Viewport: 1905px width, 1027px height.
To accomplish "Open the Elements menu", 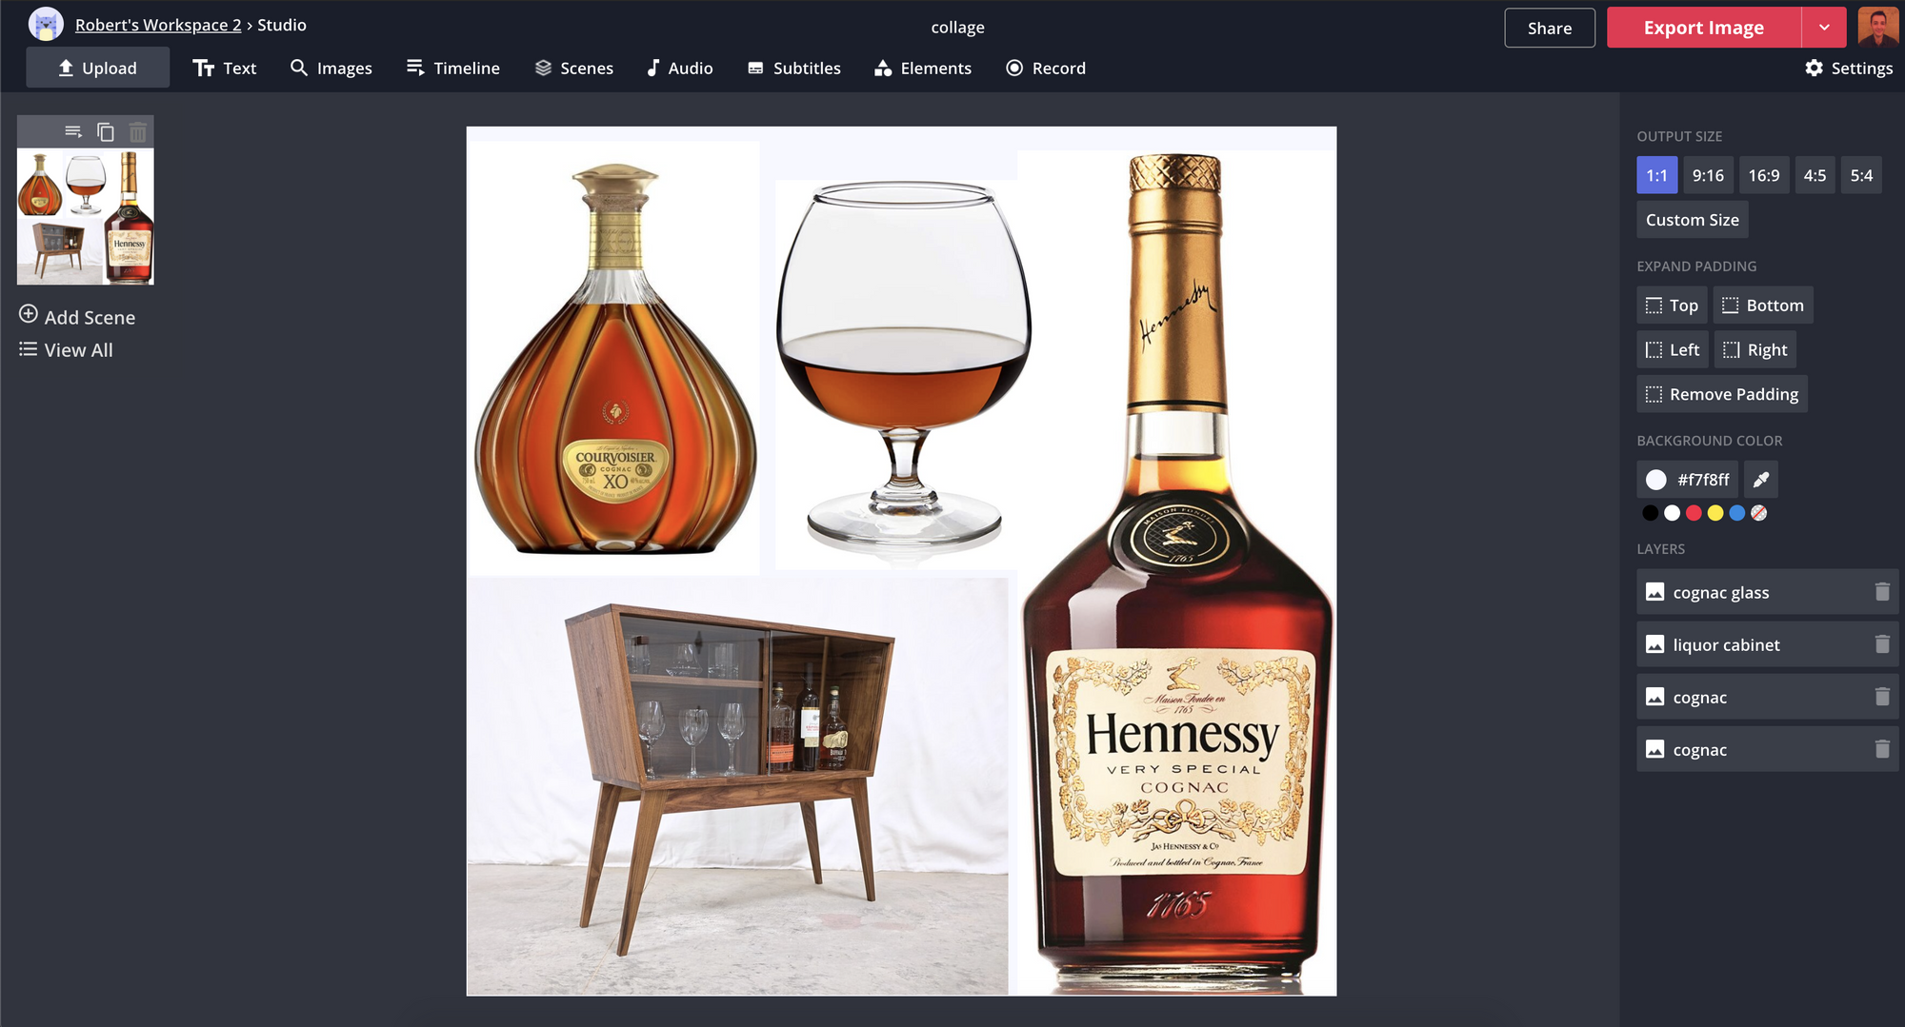I will pos(923,68).
